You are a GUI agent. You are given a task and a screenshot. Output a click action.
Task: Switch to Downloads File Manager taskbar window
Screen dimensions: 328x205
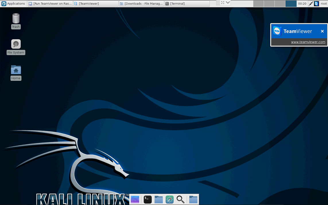(141, 3)
